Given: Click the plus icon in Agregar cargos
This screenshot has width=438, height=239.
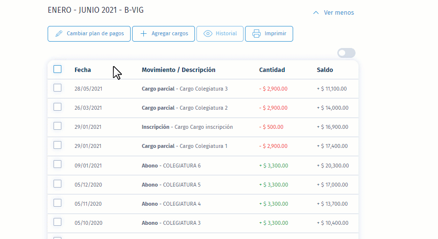Looking at the screenshot, I should [x=143, y=34].
